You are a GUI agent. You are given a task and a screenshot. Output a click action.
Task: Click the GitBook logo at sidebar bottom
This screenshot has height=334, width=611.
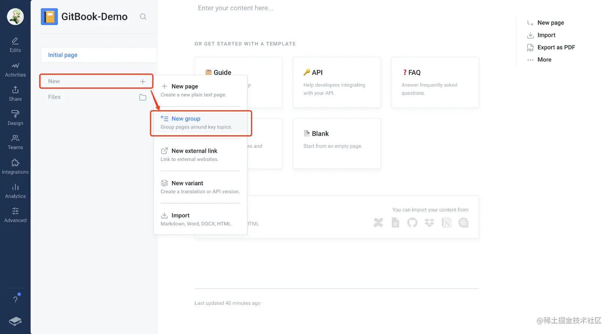[15, 321]
